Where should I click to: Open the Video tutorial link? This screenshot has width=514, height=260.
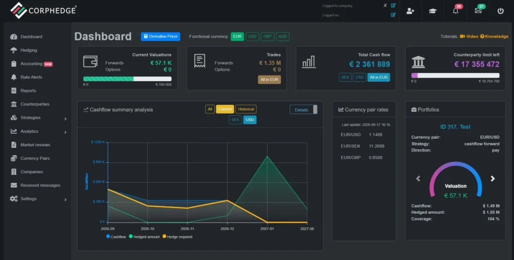[x=469, y=37]
